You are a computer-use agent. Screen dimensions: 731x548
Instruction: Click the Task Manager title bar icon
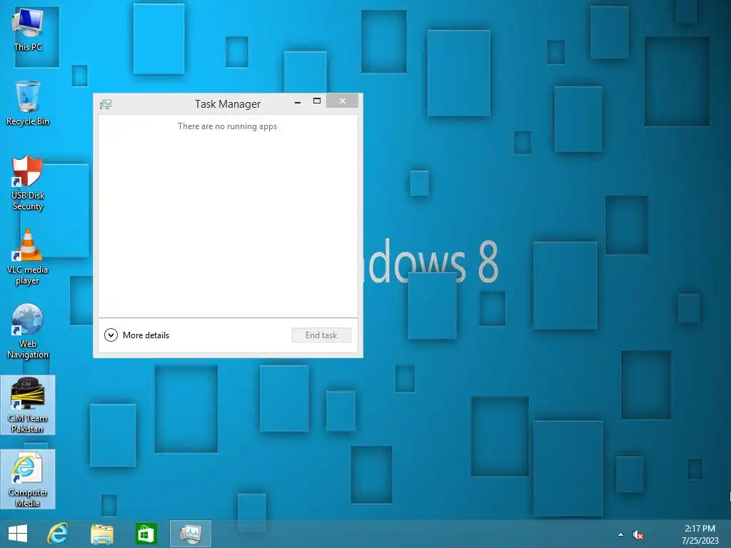[106, 104]
